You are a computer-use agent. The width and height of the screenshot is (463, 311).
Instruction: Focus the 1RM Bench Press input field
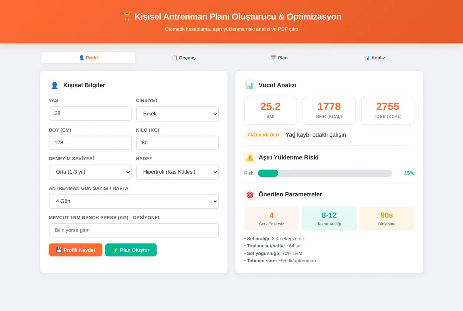pos(134,230)
